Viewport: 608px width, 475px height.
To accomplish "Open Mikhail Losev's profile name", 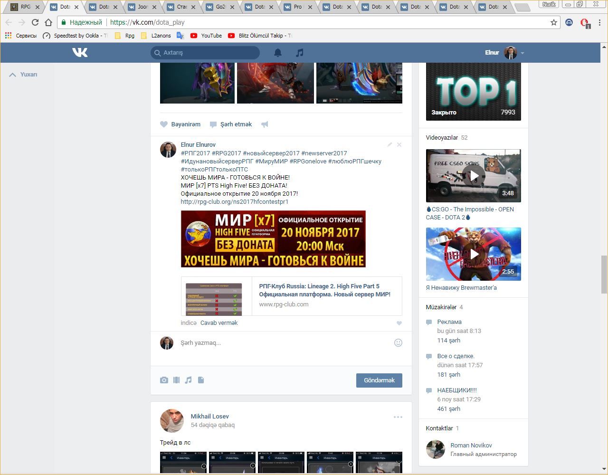I will [209, 417].
